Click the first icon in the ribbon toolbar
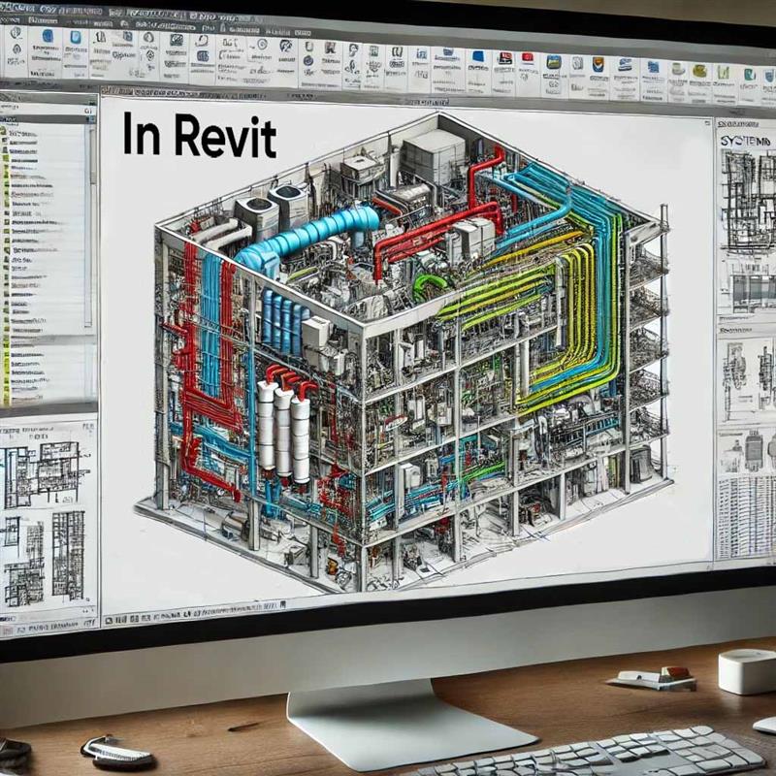The width and height of the screenshot is (776, 776). (16, 46)
